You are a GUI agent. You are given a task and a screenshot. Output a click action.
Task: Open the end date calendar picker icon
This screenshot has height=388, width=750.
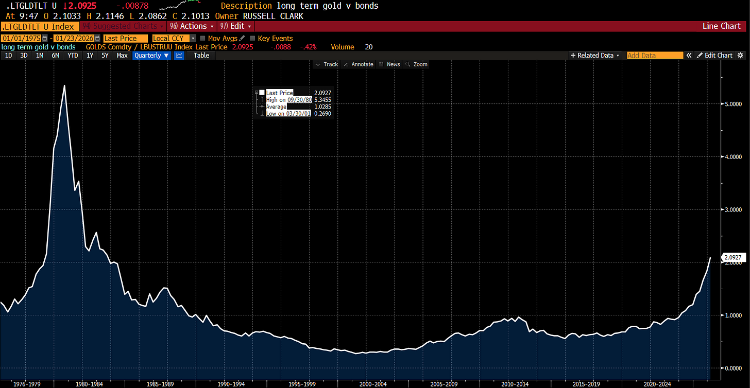96,39
